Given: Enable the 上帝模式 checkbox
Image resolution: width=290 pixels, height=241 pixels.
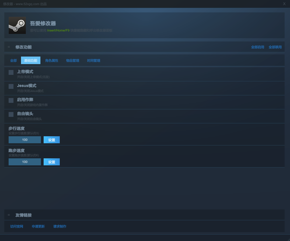Looking at the screenshot, I should click(11, 72).
